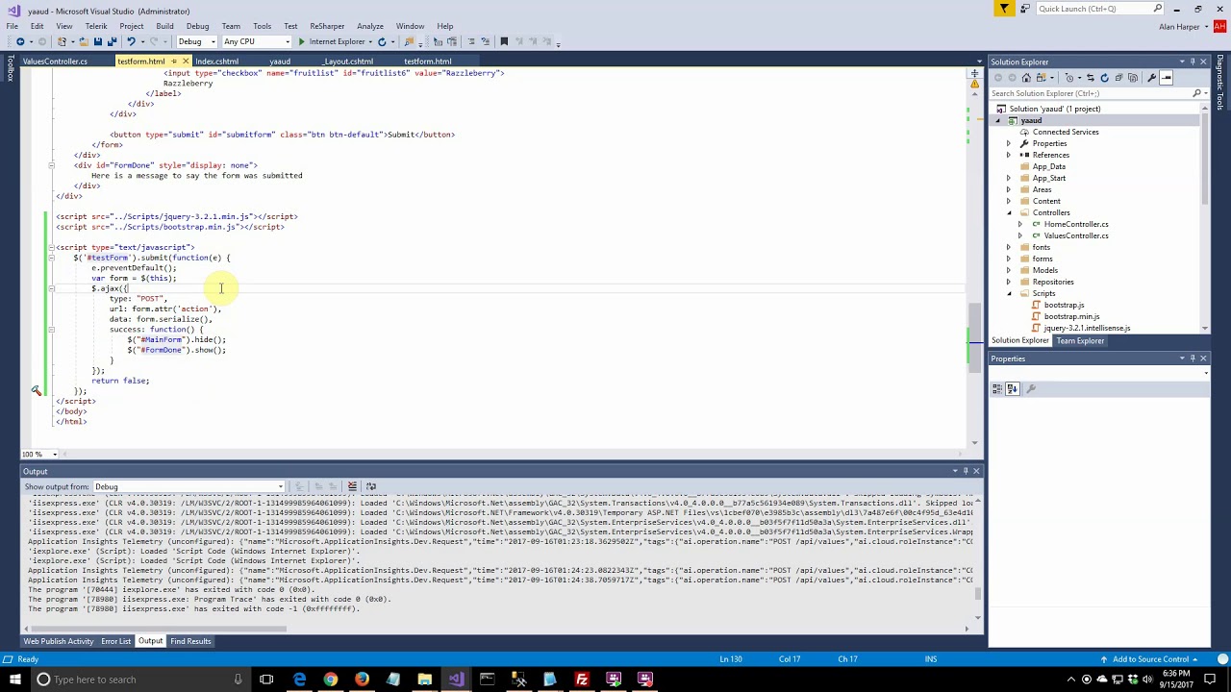Screen dimensions: 1231x692
Task: Open Task View on the taskbar
Action: coord(266,680)
